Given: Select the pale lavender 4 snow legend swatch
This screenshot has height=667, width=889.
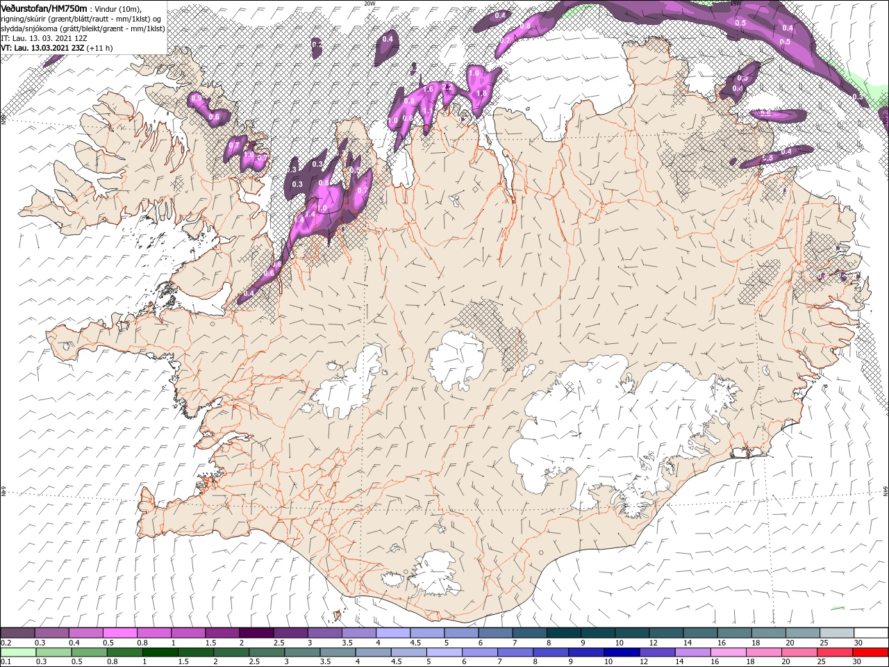Looking at the screenshot, I should pos(393,633).
